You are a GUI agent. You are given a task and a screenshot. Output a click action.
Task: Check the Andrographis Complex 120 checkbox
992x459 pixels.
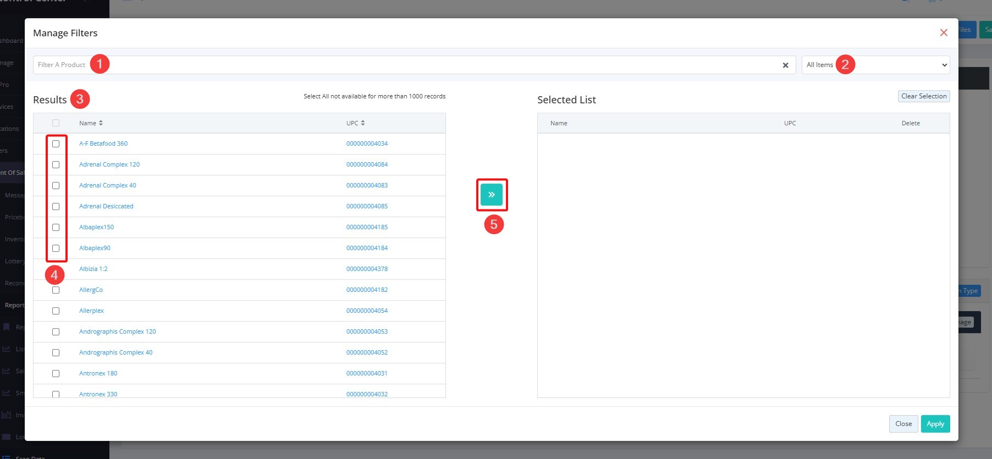click(56, 332)
